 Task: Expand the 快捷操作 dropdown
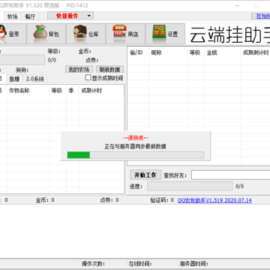(x=70, y=16)
